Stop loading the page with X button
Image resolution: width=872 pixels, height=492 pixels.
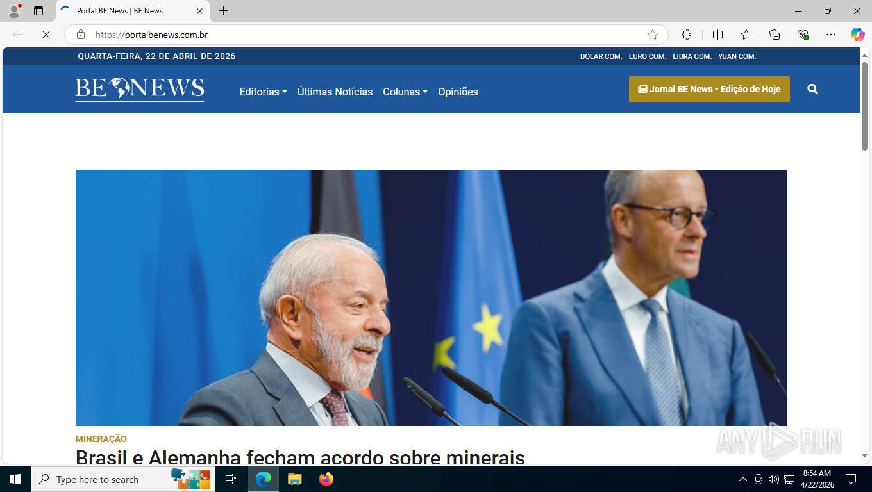coord(46,35)
